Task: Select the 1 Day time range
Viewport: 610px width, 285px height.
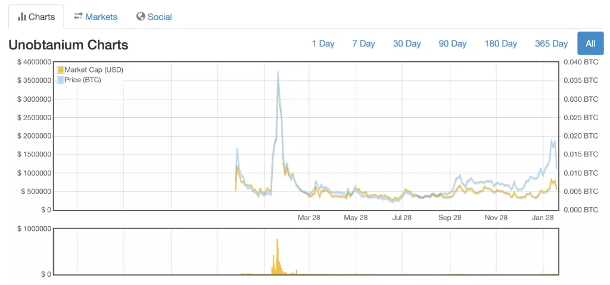Action: (x=323, y=43)
